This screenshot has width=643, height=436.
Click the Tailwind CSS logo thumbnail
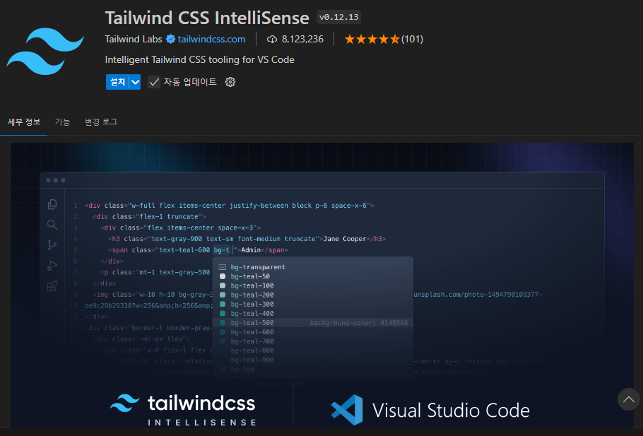(45, 52)
